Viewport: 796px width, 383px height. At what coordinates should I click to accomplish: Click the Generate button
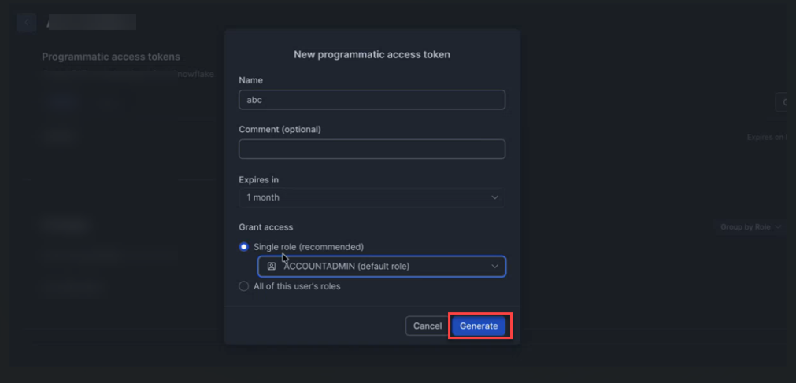[x=479, y=326]
